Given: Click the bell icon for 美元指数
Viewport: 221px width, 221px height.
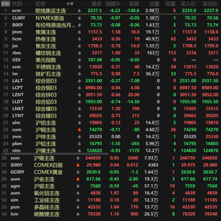Looking at the screenshot, I should coord(79,60).
